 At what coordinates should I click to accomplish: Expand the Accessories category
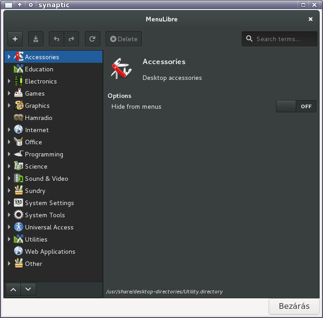pyautogui.click(x=9, y=57)
